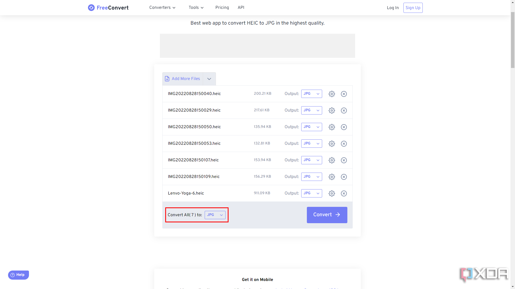This screenshot has height=289, width=515.
Task: Remove IMG20220828150109.heic from queue
Action: [344, 176]
